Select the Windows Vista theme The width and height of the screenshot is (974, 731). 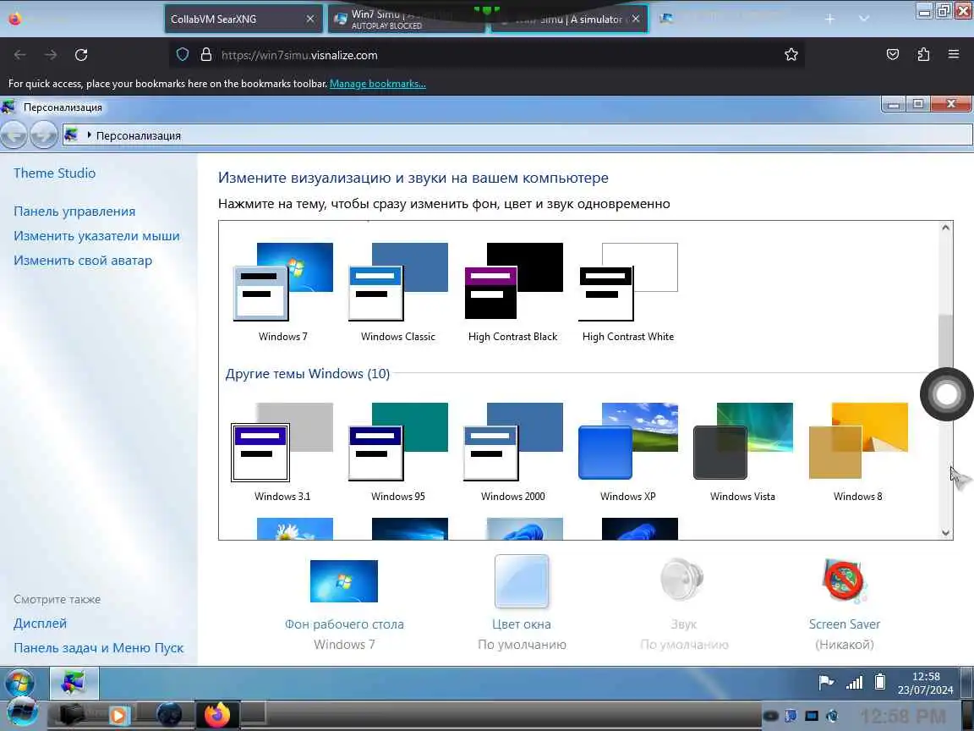point(743,452)
